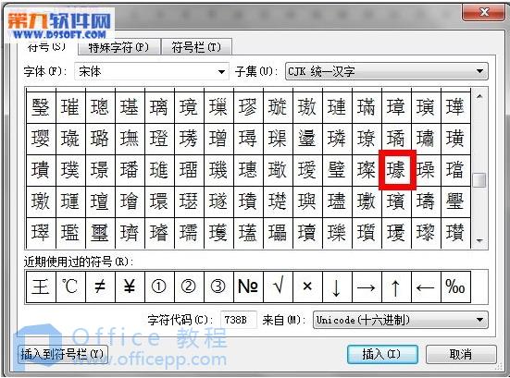This screenshot has width=510, height=378.
Task: Pick the circled number ③ symbol
Action: 218,287
